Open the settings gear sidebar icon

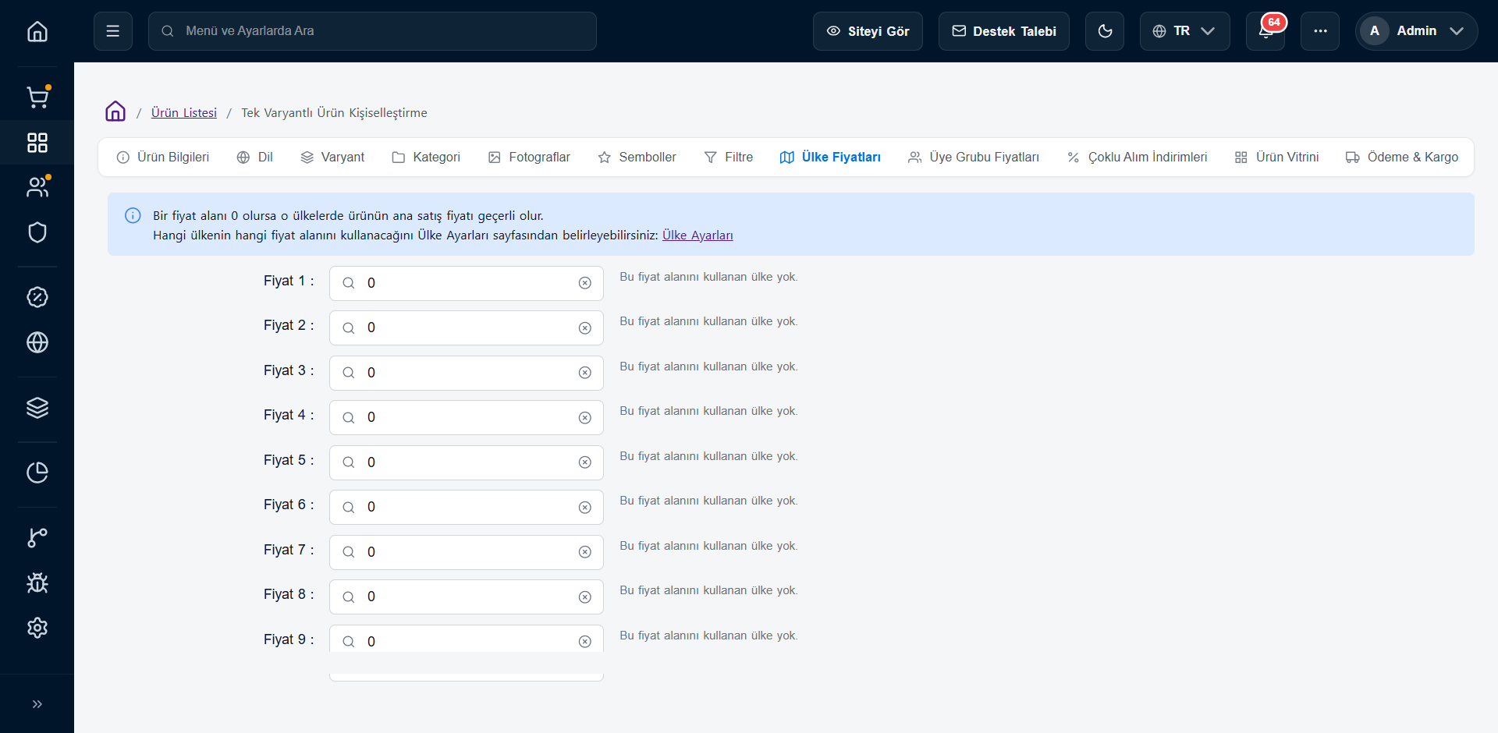click(37, 628)
